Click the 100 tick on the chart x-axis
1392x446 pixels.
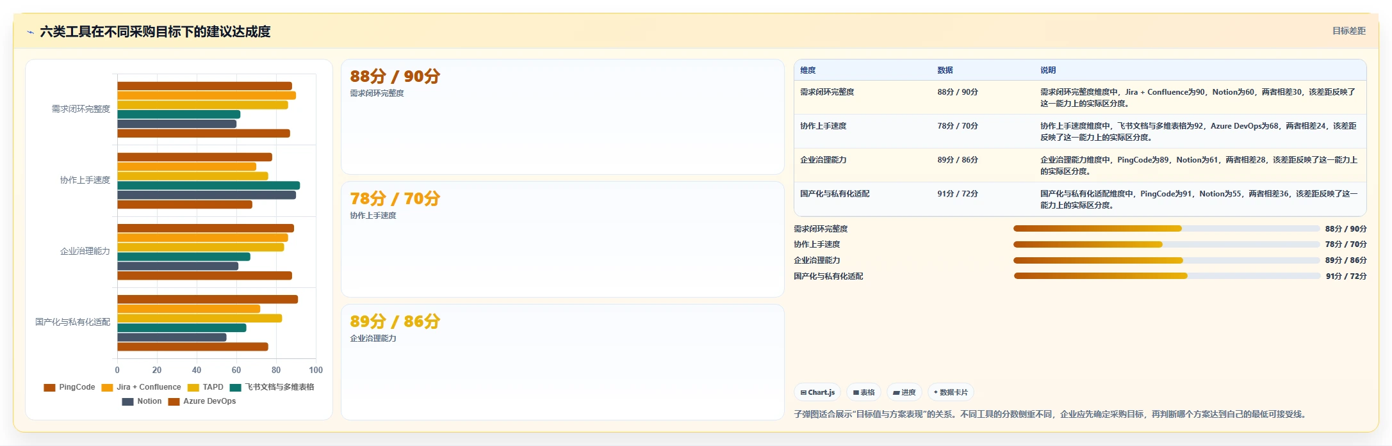[316, 370]
